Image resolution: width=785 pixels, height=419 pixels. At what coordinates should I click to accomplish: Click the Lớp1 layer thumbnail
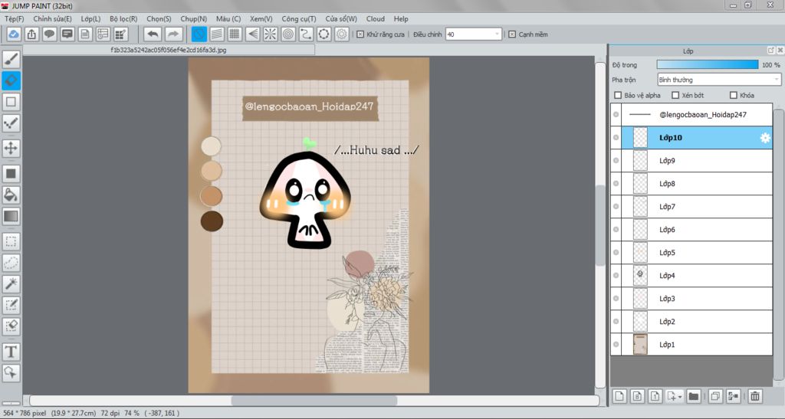point(640,345)
